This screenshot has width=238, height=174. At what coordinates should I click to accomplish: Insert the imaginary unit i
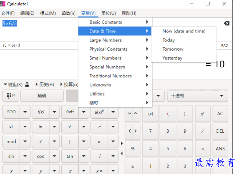(x=99, y=156)
